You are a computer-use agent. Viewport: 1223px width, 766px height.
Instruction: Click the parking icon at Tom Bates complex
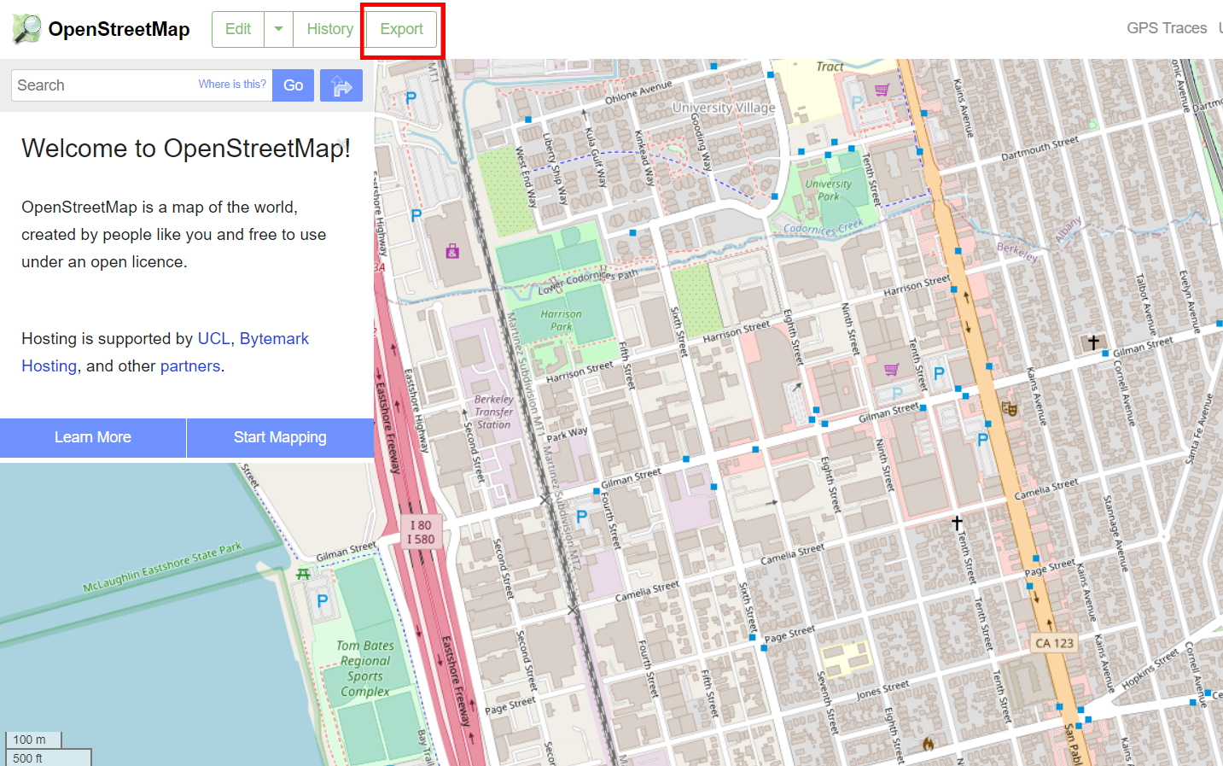323,600
